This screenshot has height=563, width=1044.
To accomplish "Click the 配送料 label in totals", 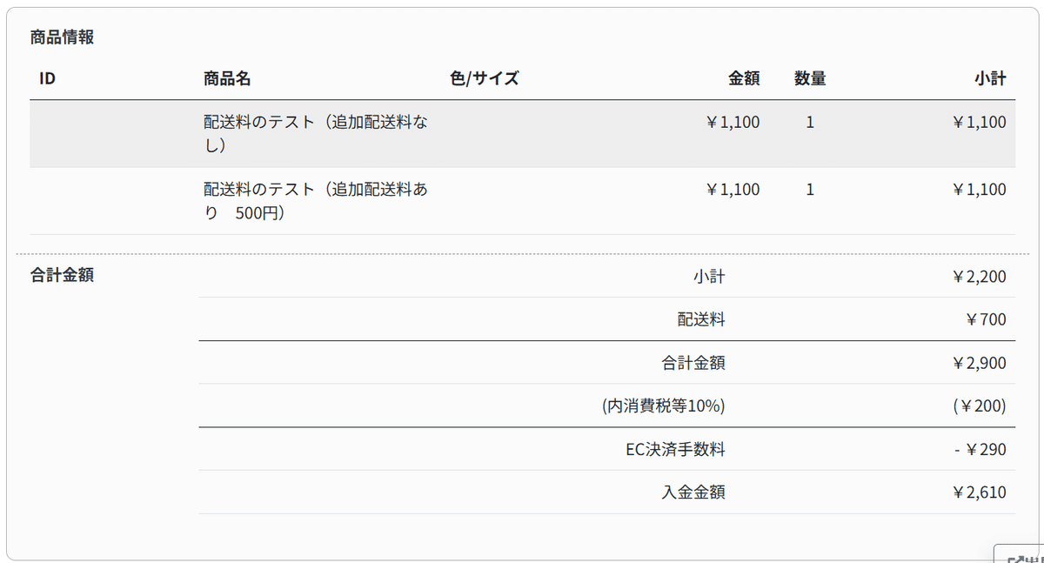I will [701, 319].
